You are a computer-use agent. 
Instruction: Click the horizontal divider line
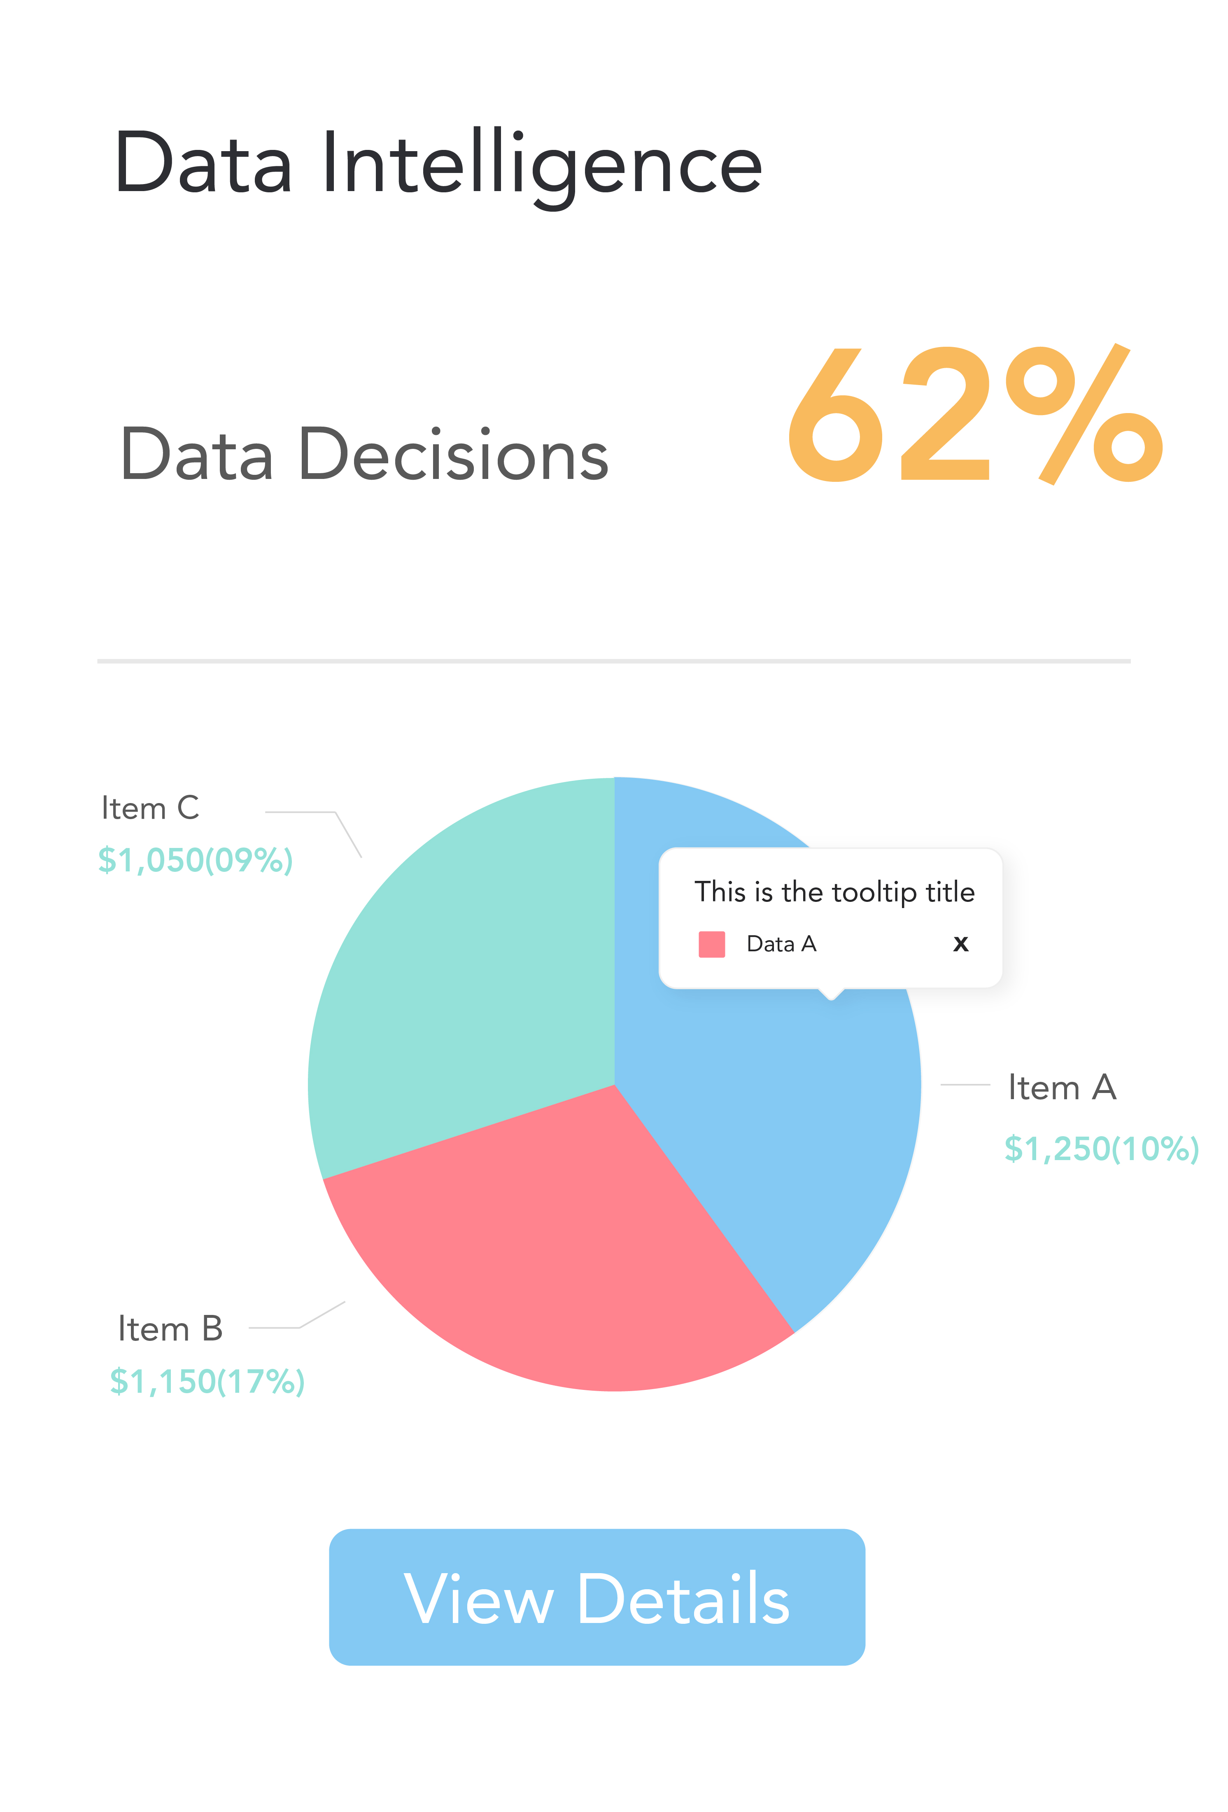pos(614,661)
